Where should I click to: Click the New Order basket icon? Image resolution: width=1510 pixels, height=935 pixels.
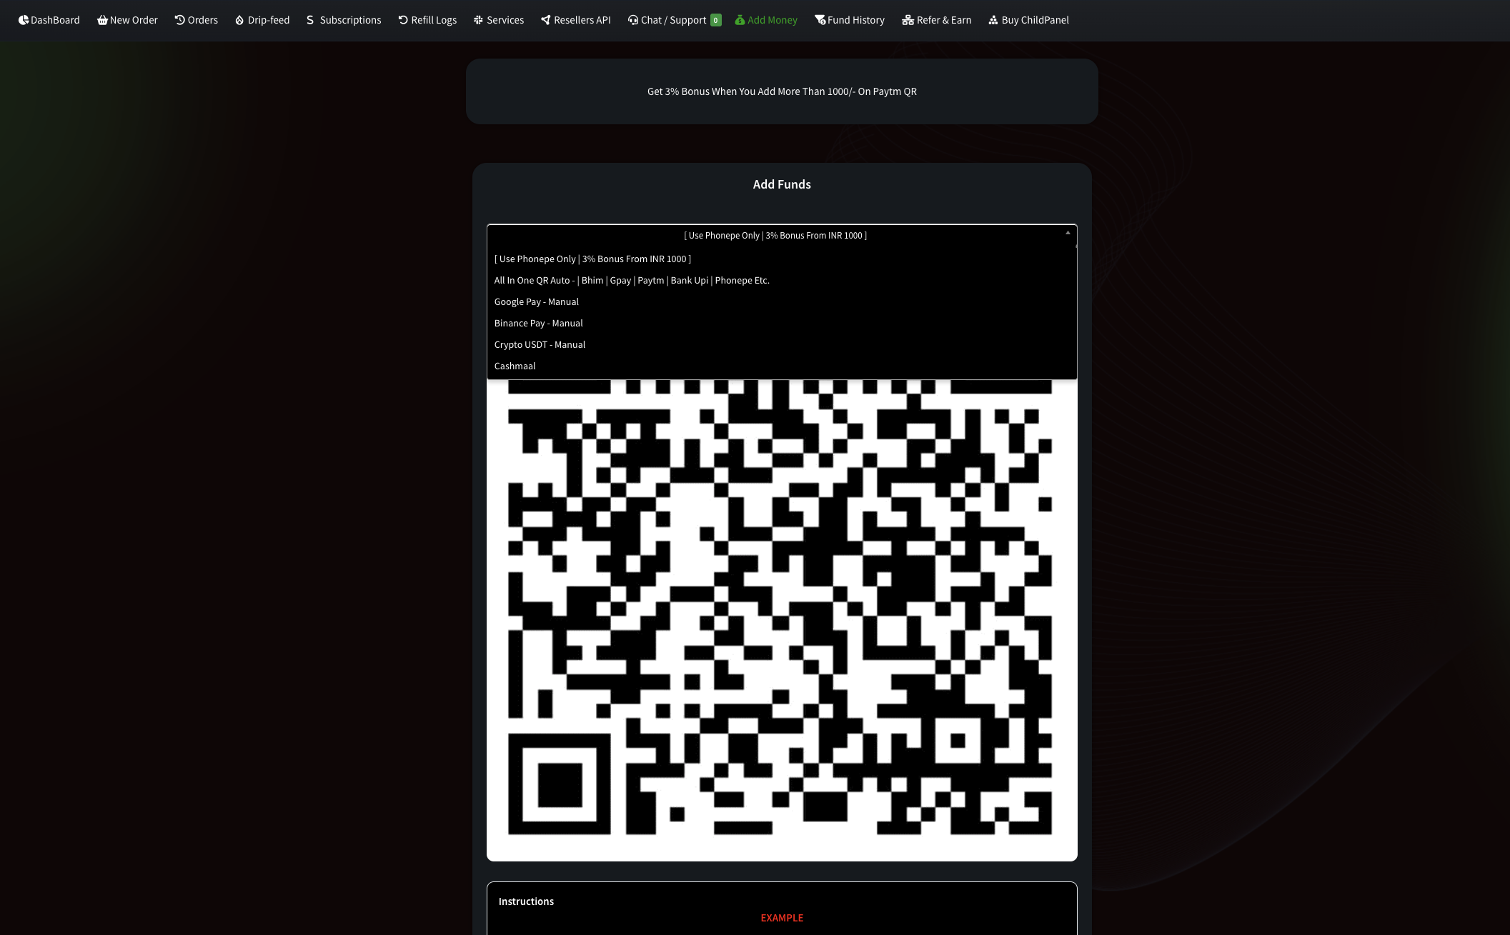102,20
